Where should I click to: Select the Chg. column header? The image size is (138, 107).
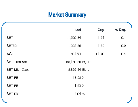point(101,30)
